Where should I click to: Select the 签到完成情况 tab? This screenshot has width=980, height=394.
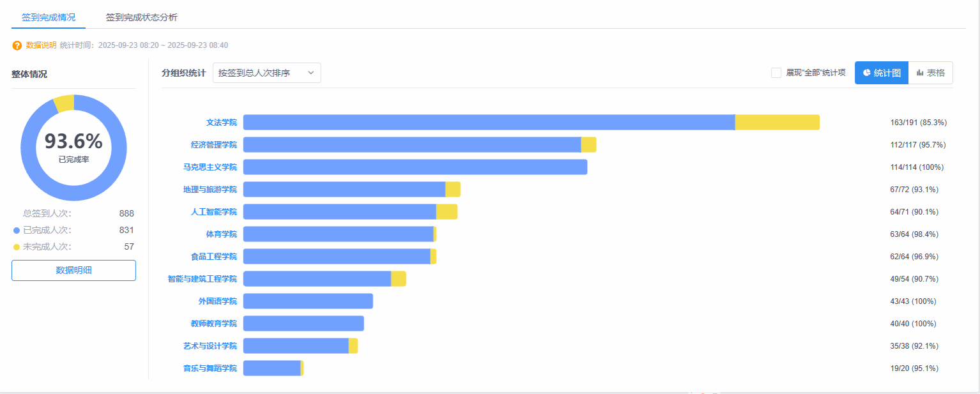coord(49,17)
